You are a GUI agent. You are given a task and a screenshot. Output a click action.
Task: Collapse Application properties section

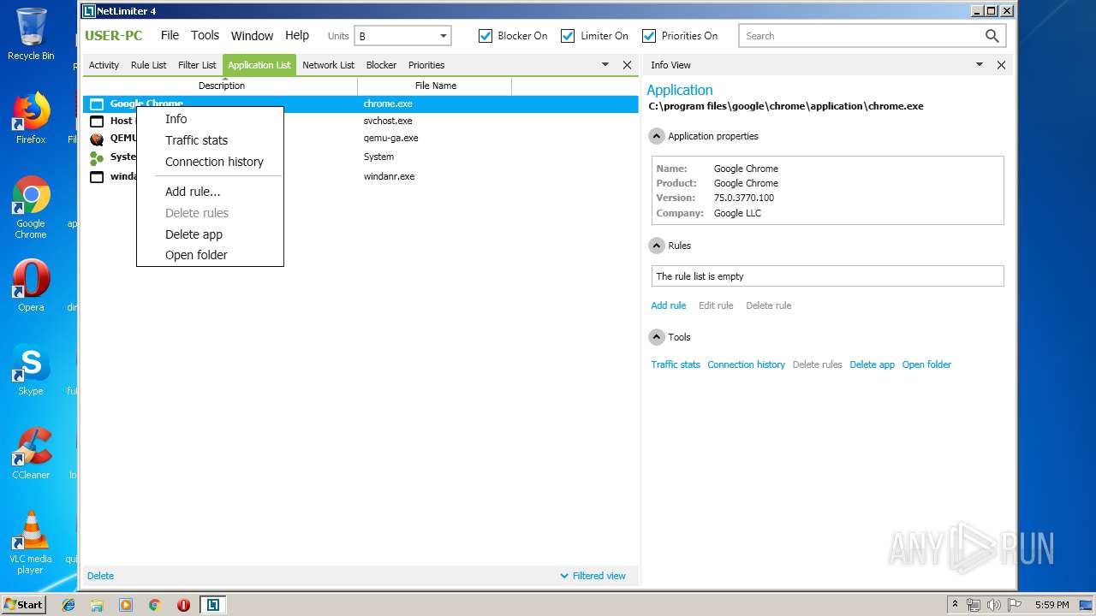pyautogui.click(x=657, y=136)
